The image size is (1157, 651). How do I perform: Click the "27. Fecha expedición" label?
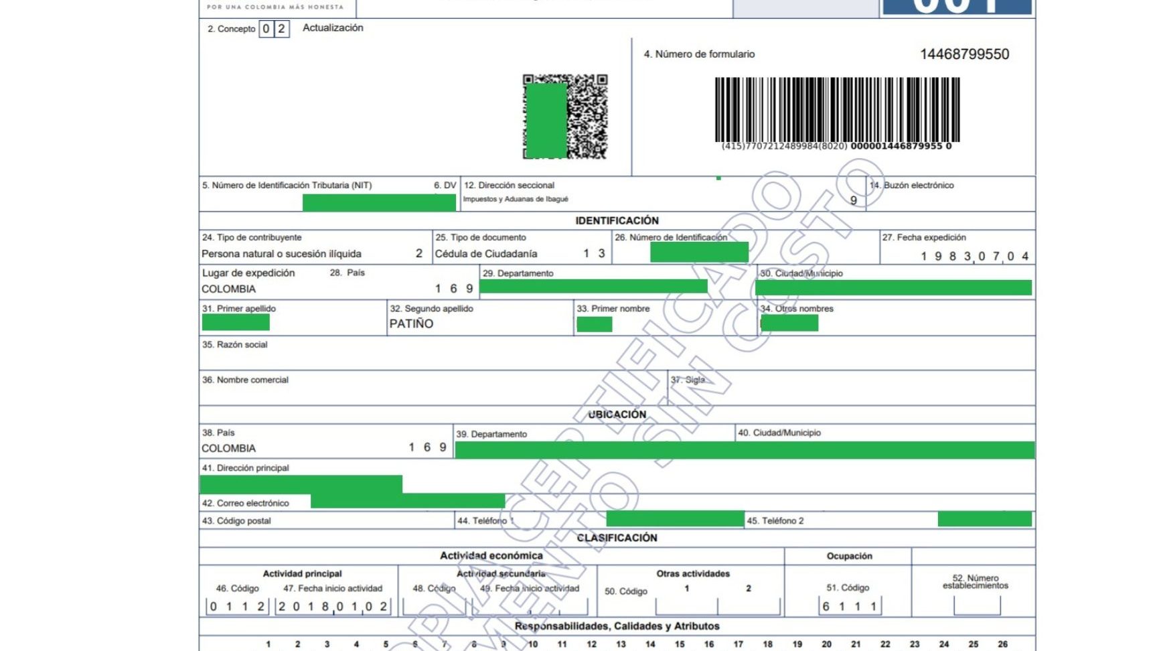pyautogui.click(x=924, y=237)
